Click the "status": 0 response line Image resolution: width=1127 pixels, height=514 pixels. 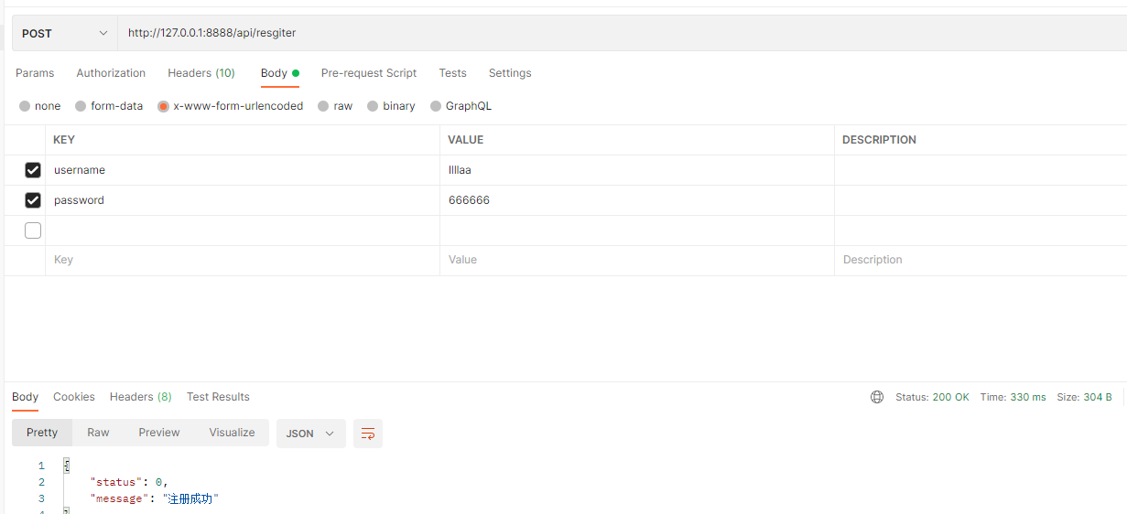(x=129, y=482)
